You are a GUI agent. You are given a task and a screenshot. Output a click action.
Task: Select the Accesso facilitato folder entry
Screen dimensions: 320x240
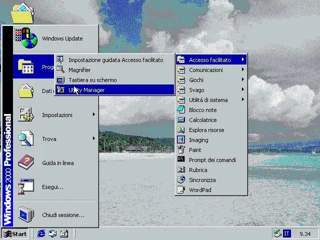click(x=211, y=60)
